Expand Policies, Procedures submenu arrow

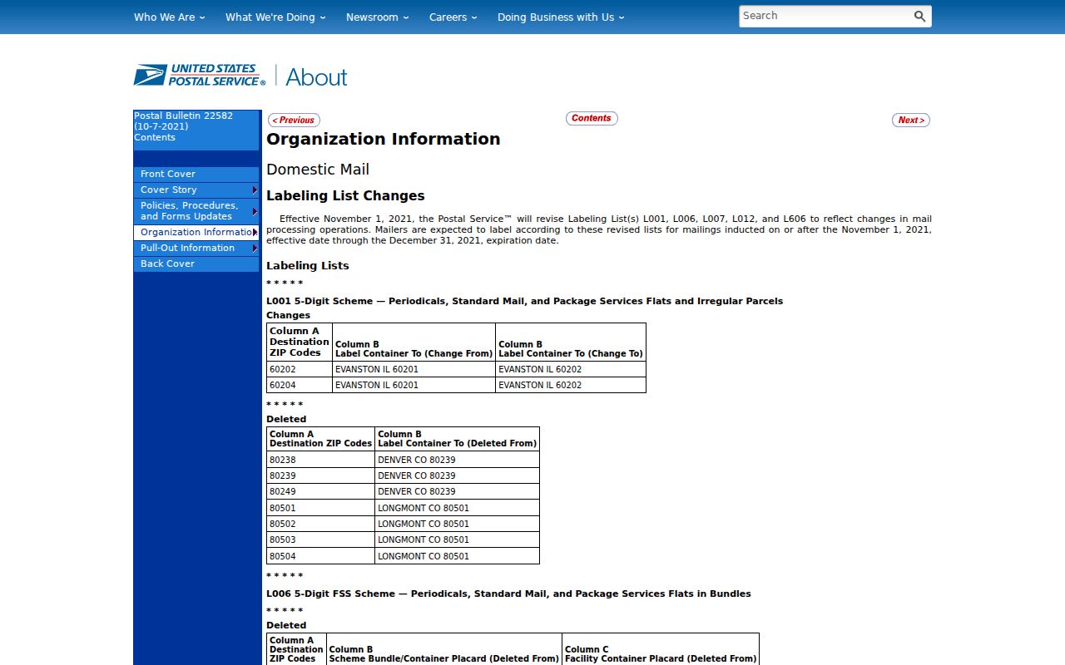[x=255, y=211]
